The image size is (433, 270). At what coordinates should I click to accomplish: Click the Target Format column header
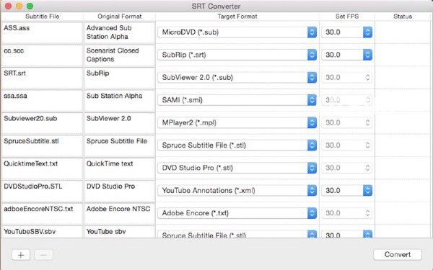click(x=237, y=17)
